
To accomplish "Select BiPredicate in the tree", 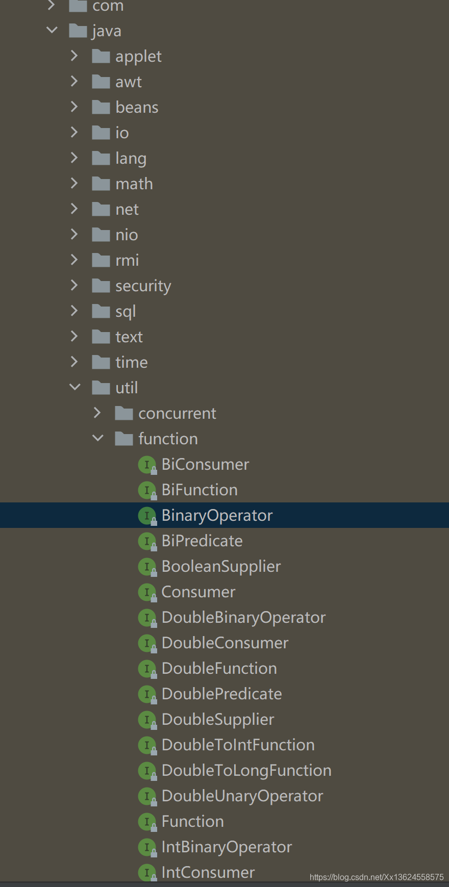I will [x=202, y=541].
